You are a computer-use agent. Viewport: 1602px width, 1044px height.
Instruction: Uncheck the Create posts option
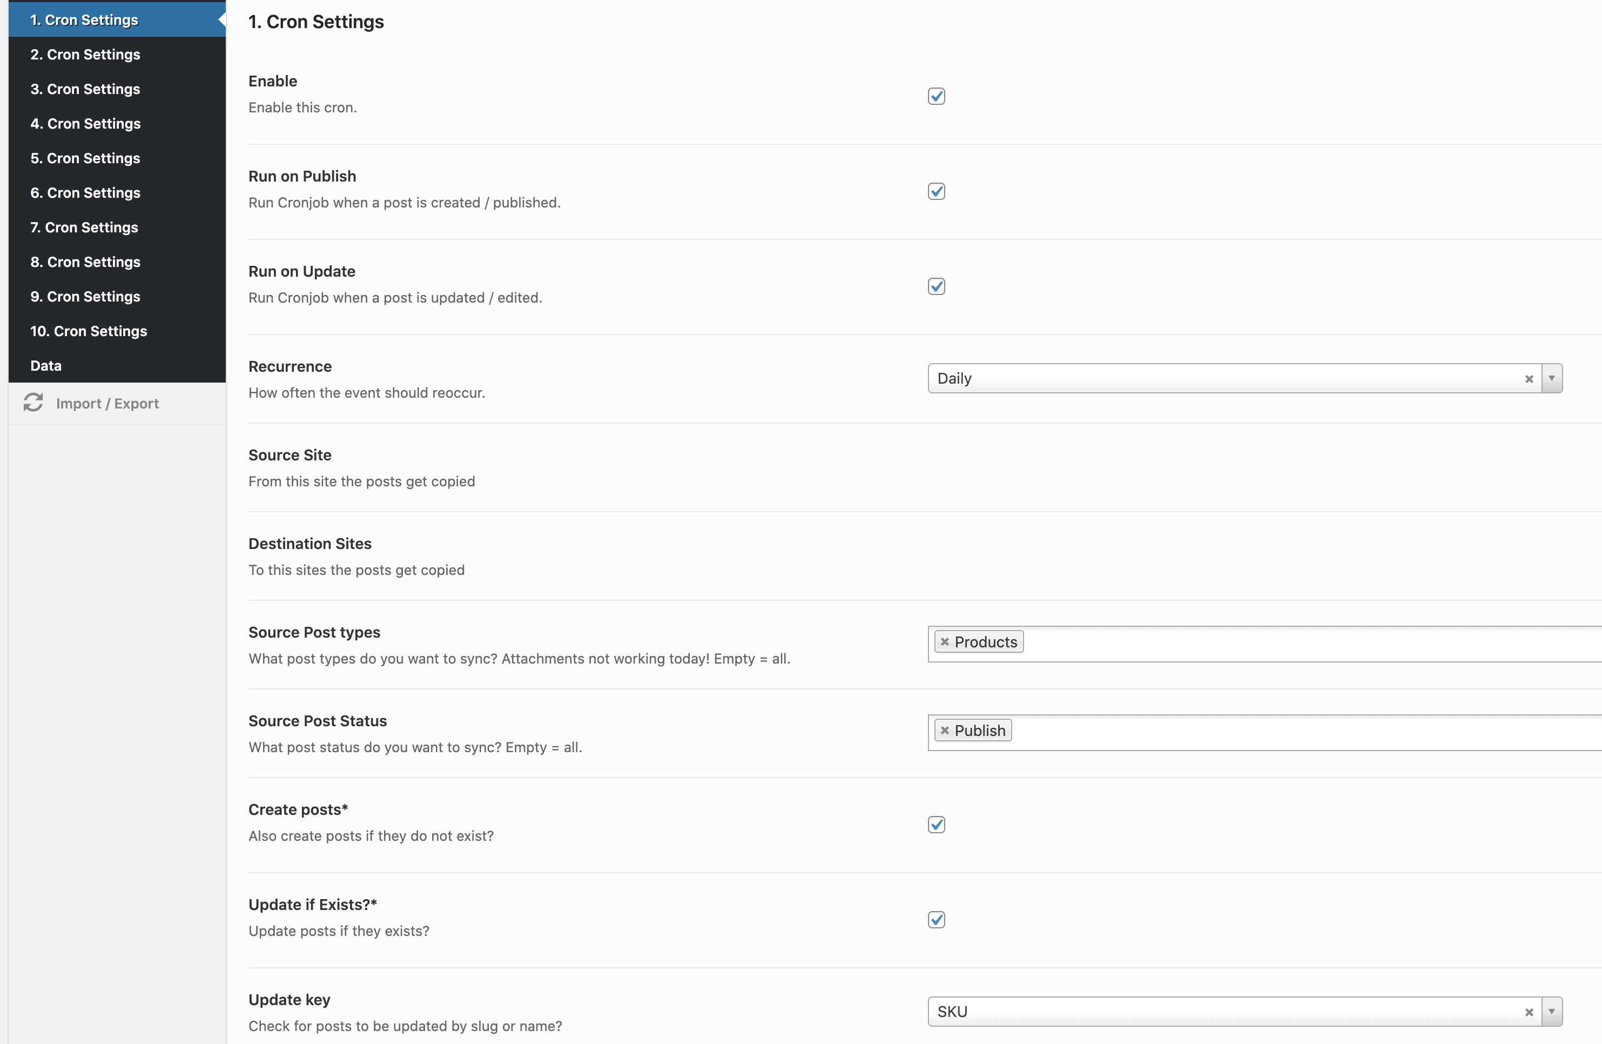(936, 824)
